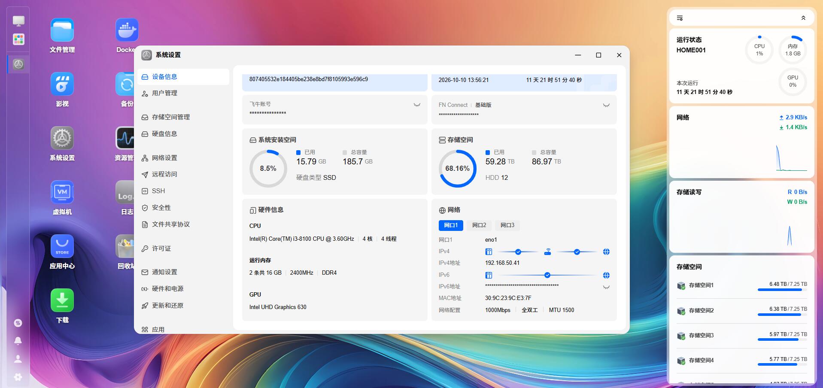This screenshot has width=823, height=388.
Task: Open the SSH settings
Action: pyautogui.click(x=183, y=191)
